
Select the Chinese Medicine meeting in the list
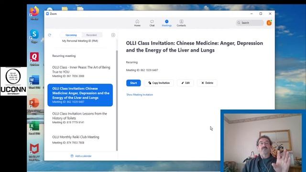pos(80,95)
